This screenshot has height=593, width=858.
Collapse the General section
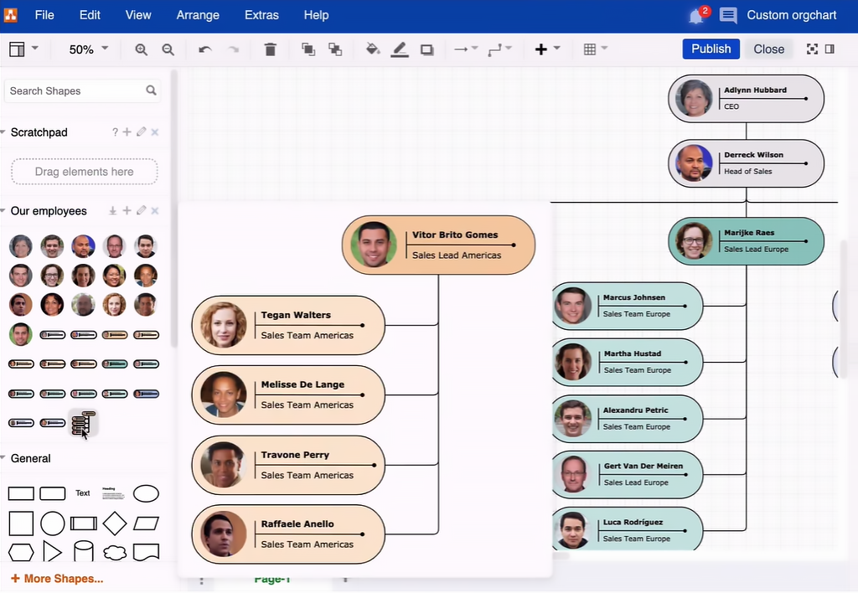coord(3,458)
